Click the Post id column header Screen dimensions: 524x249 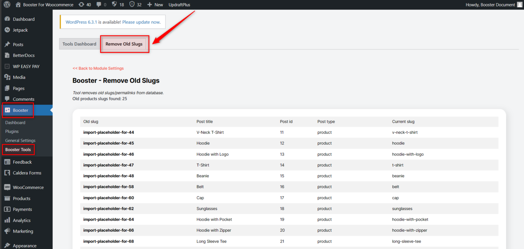tap(286, 121)
